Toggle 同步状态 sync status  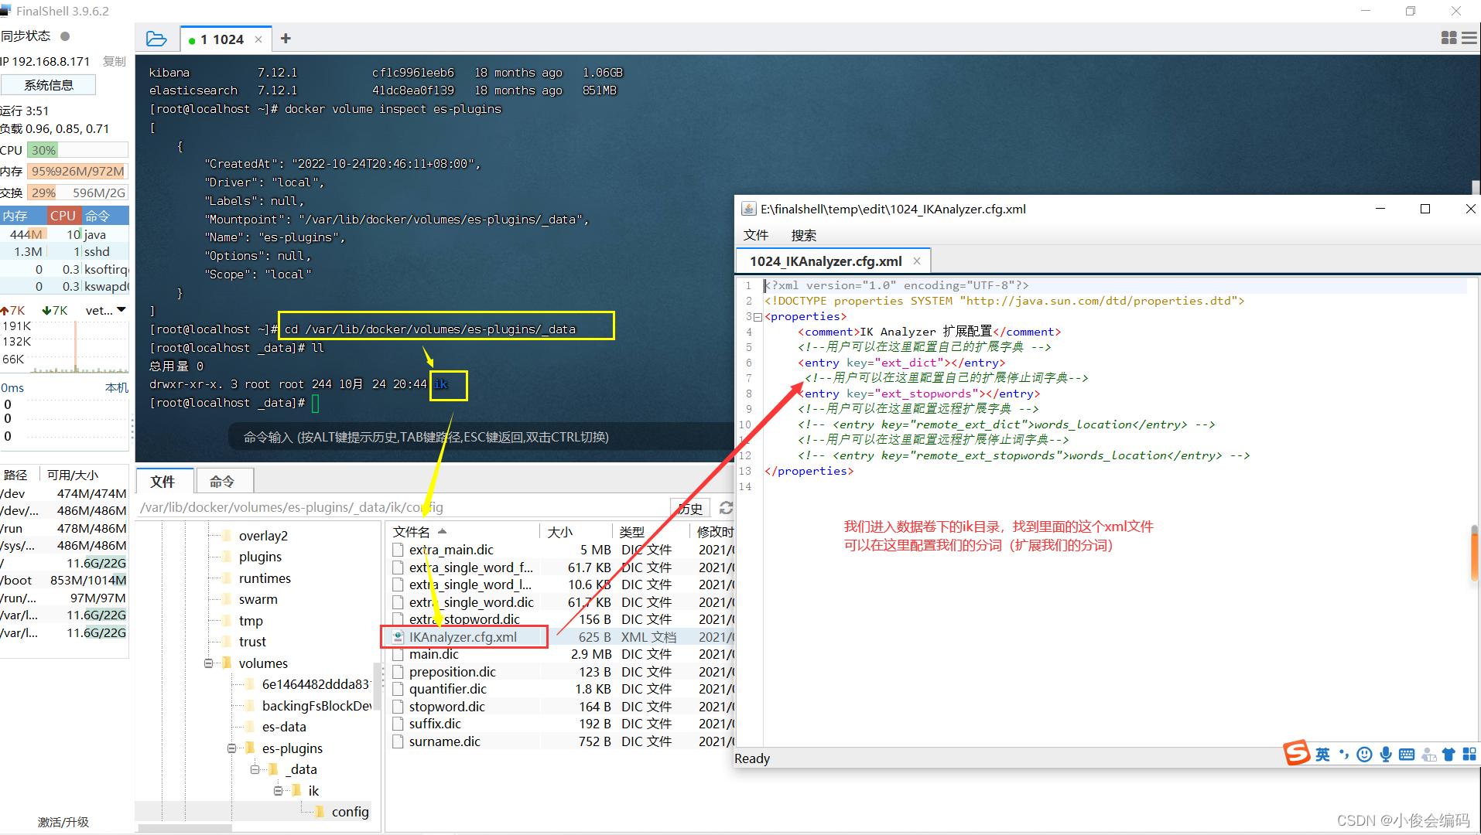[x=65, y=36]
